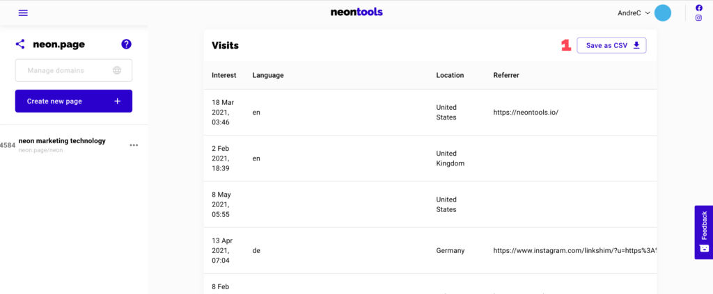Click the Referrer column header

506,75
